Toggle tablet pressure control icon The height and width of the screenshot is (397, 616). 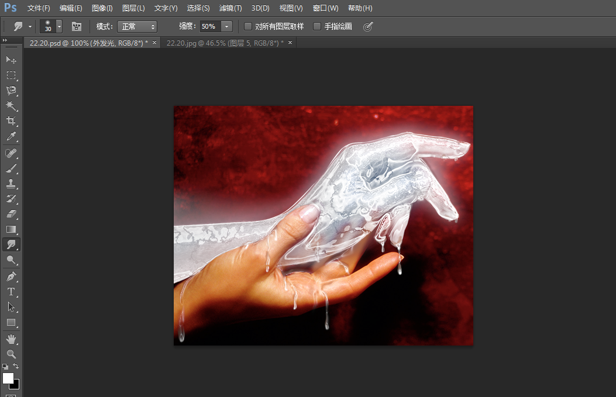(368, 26)
